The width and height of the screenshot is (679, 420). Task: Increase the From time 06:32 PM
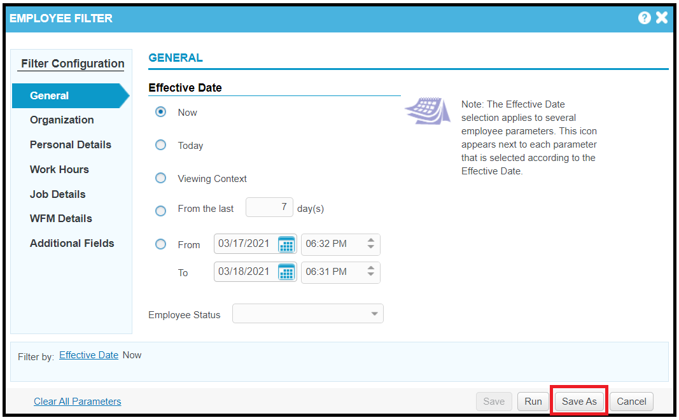tap(370, 240)
